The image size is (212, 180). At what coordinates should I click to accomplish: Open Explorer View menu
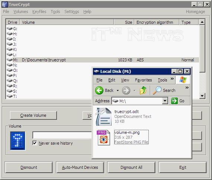point(125,80)
